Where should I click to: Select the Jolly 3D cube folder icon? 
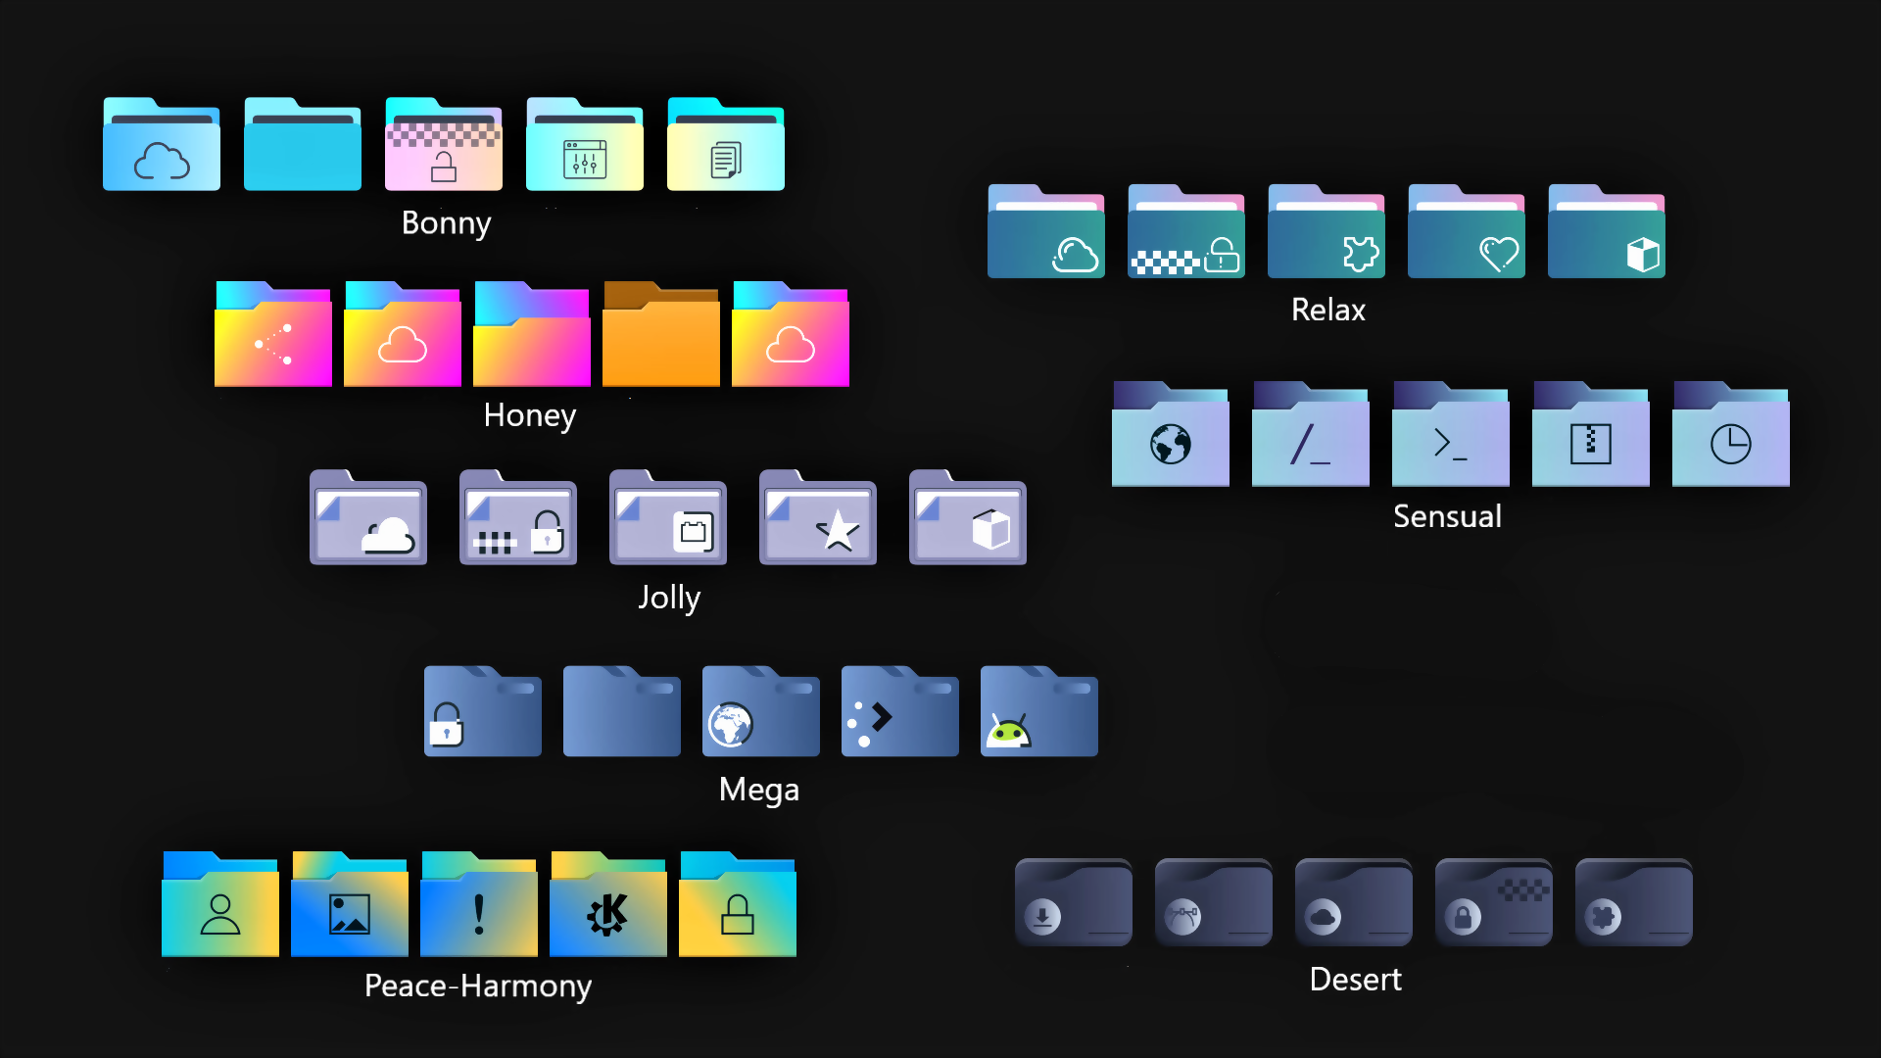point(966,521)
